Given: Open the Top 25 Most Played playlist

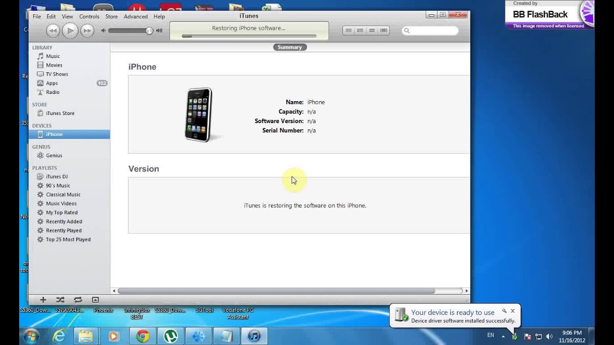Looking at the screenshot, I should [69, 240].
